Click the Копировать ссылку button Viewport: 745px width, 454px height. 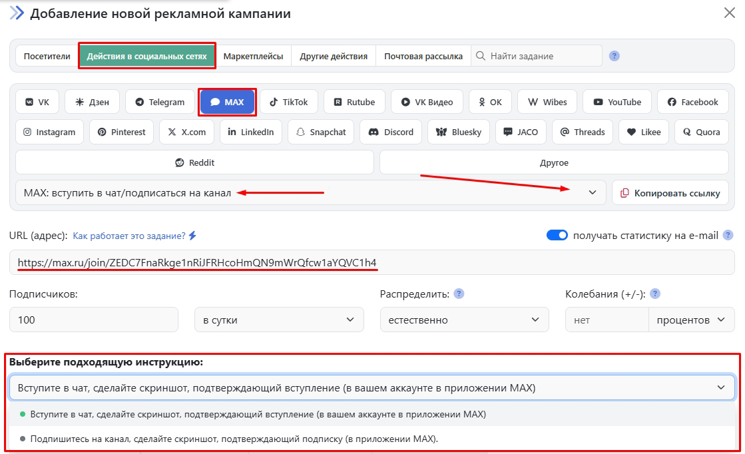tap(670, 193)
